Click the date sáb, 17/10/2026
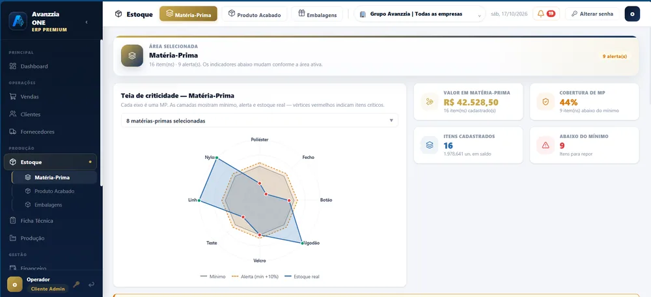 tap(509, 14)
